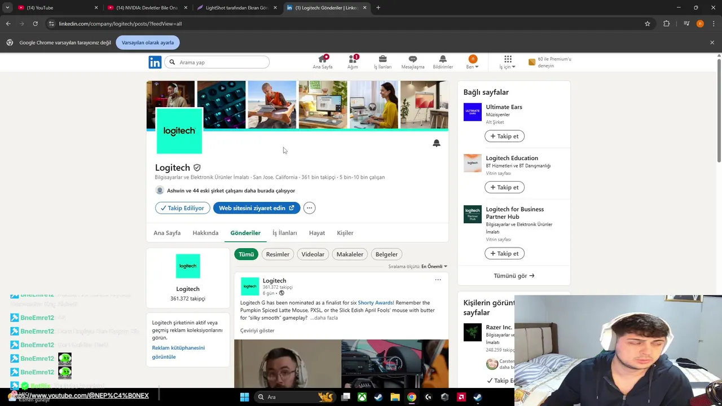
Task: Follow Logitech for Business Partner Hub
Action: point(504,254)
